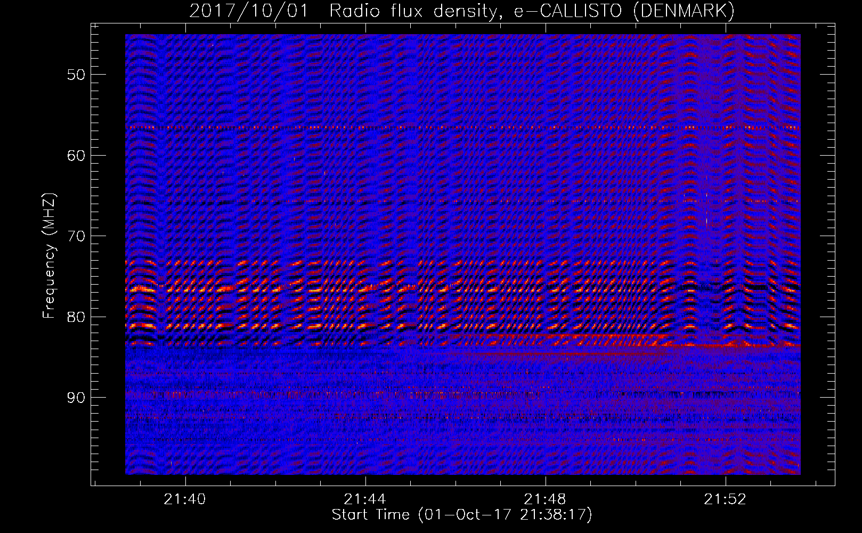Click the 'Start Time (01-Oct-17 21:38:17)' x-axis label
Screen dimensions: 862x533
462,515
